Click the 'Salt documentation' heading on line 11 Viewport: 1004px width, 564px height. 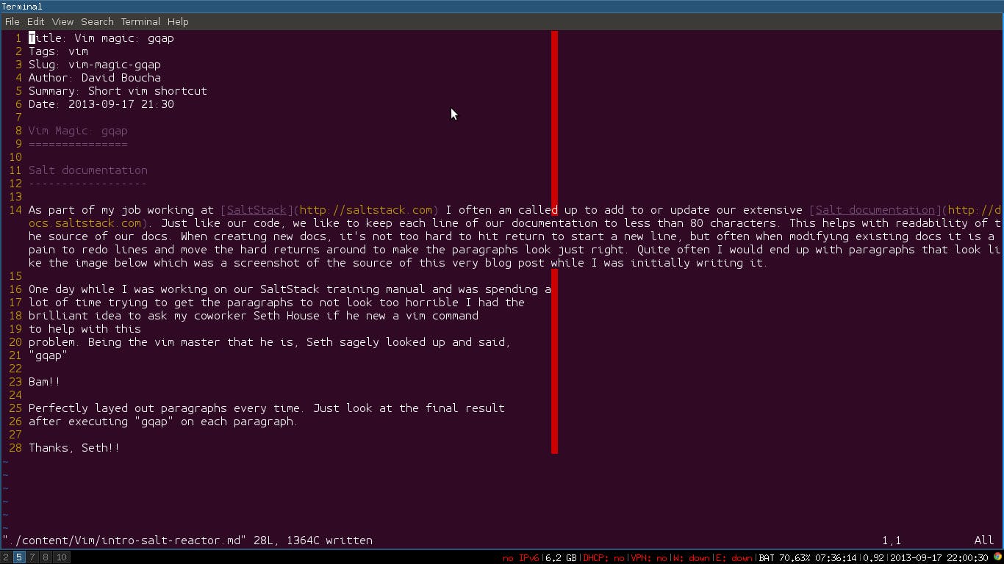click(x=88, y=170)
